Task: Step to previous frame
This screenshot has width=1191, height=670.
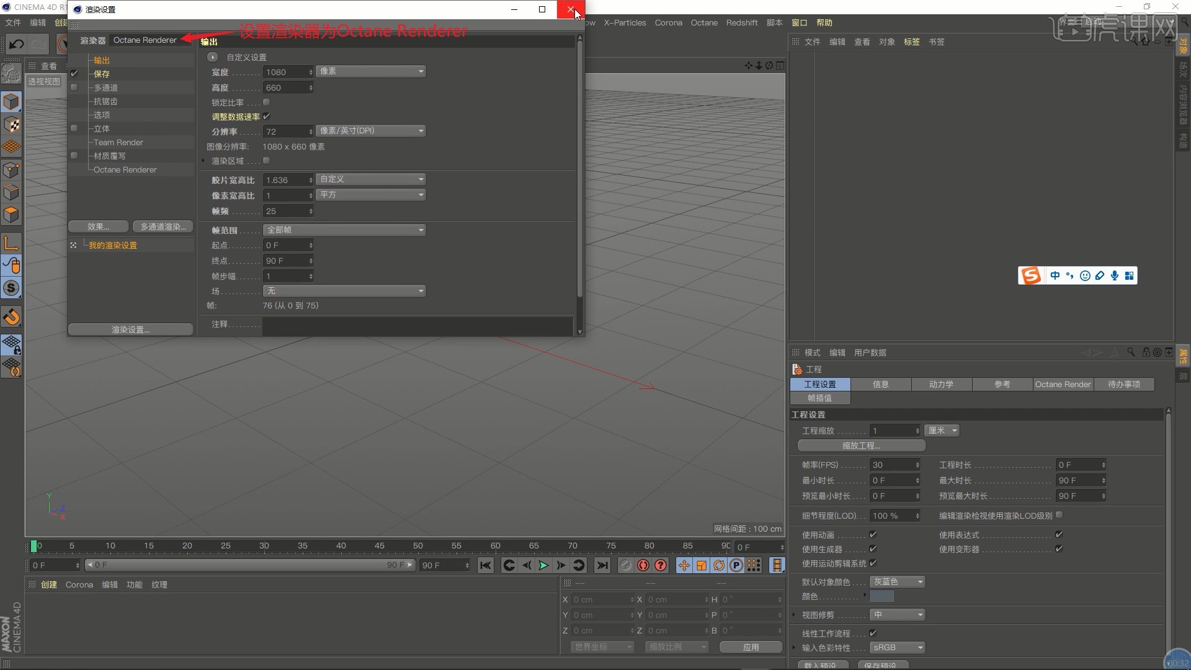Action: (526, 565)
